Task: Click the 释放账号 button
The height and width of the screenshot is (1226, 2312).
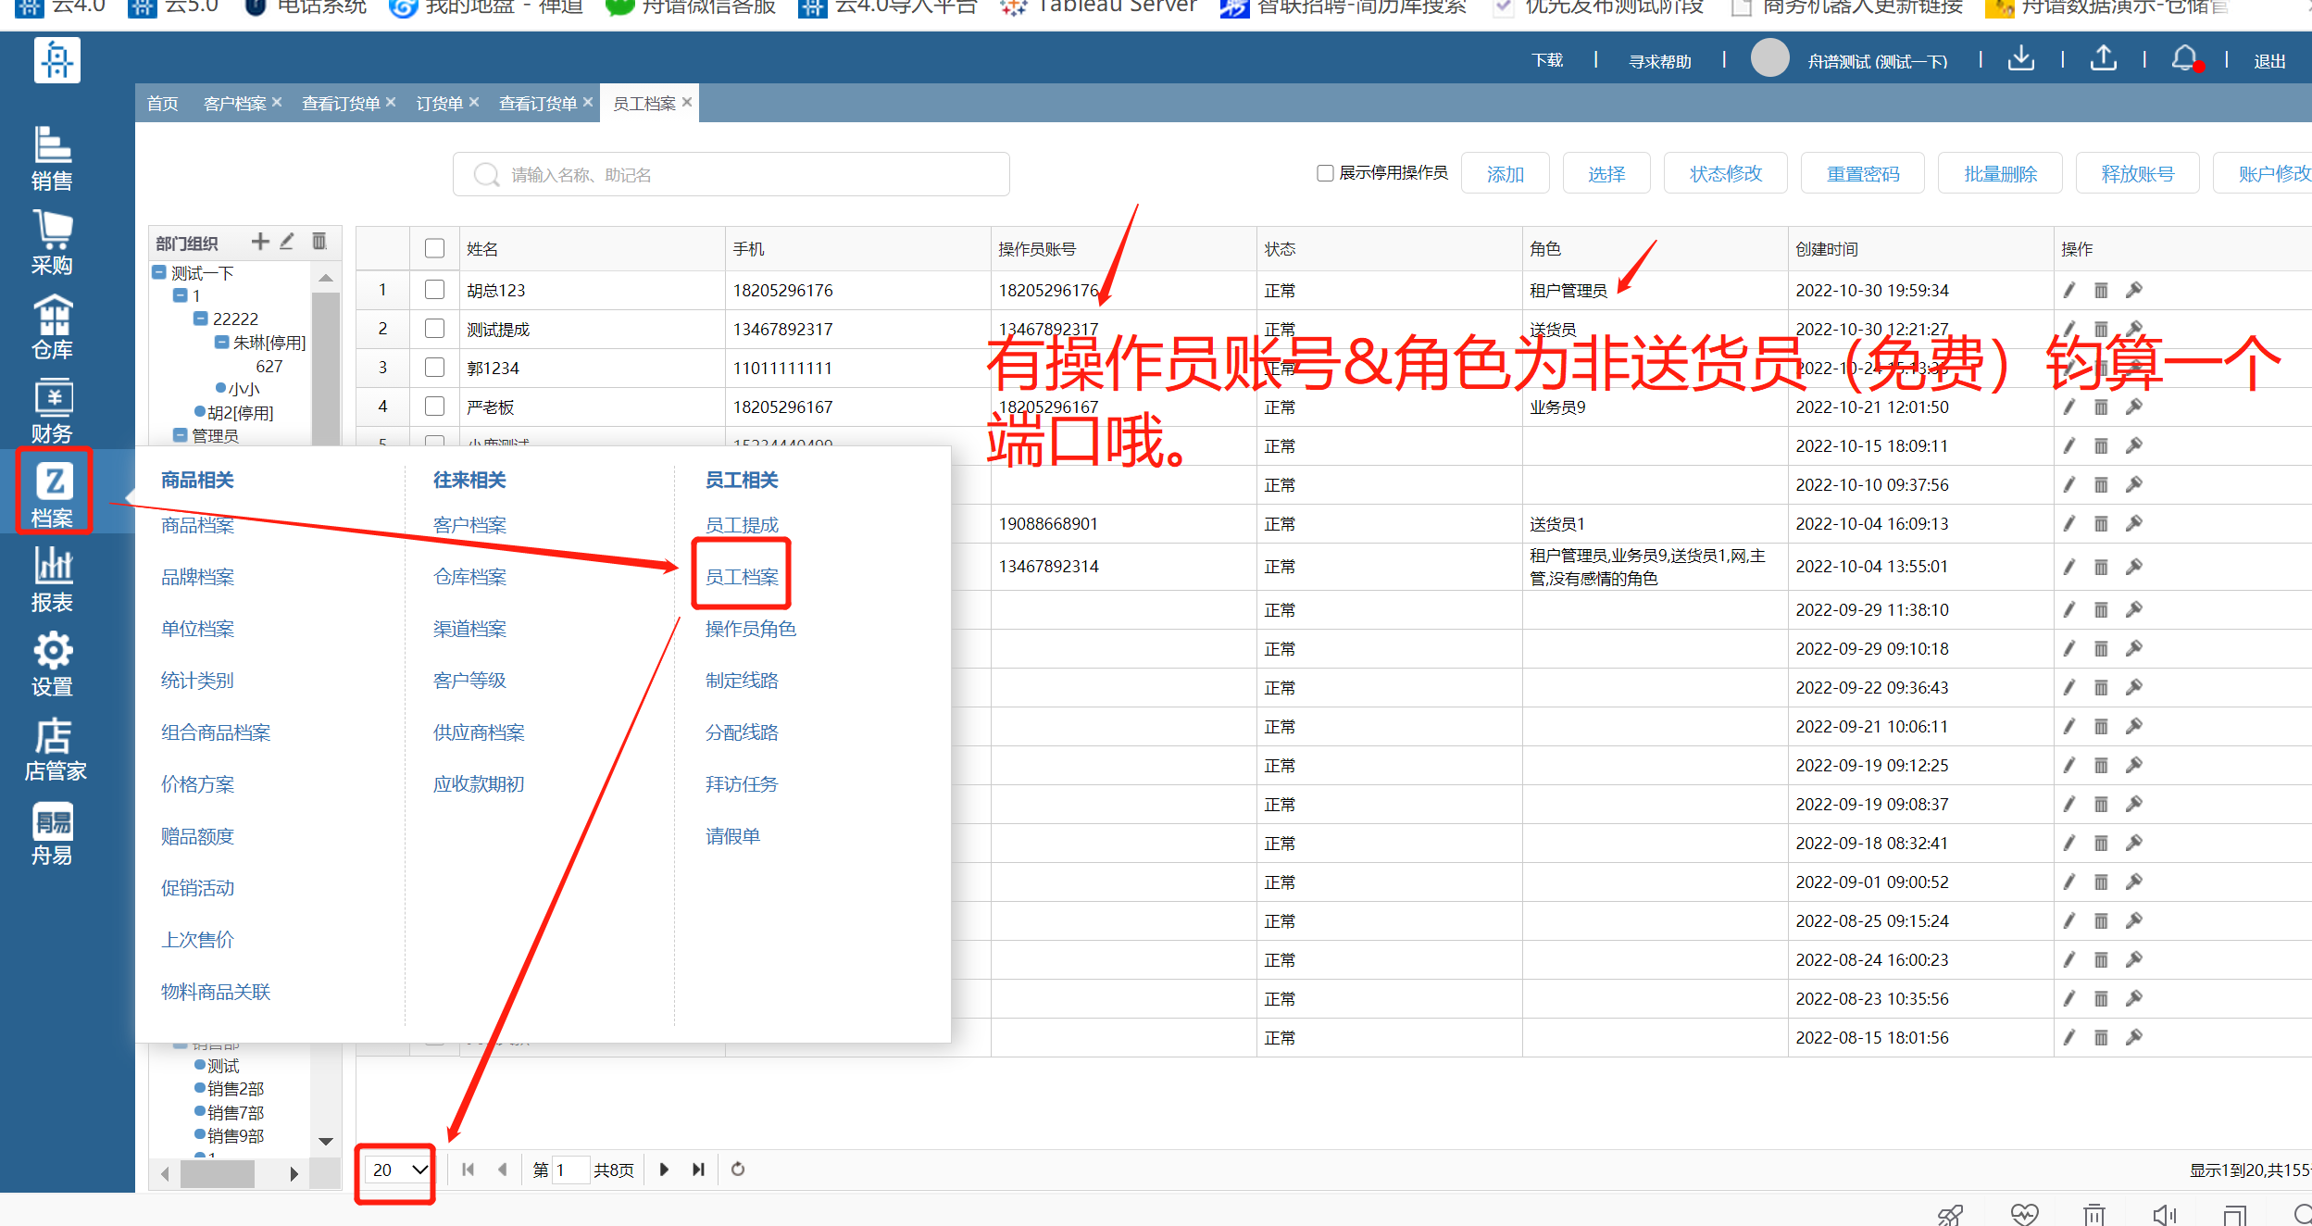Action: point(2137,173)
